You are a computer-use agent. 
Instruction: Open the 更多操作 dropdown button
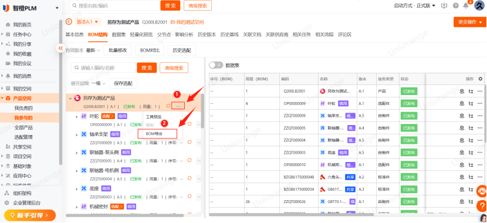[x=469, y=22]
